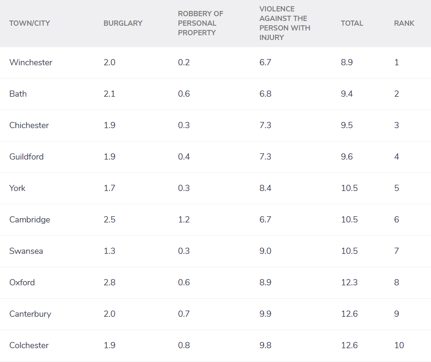The image size is (431, 362).
Task: Select Oxford's burglary value 2.8
Action: (109, 282)
